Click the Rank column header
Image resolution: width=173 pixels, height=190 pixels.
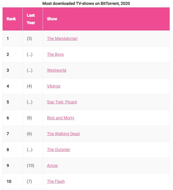point(11,19)
